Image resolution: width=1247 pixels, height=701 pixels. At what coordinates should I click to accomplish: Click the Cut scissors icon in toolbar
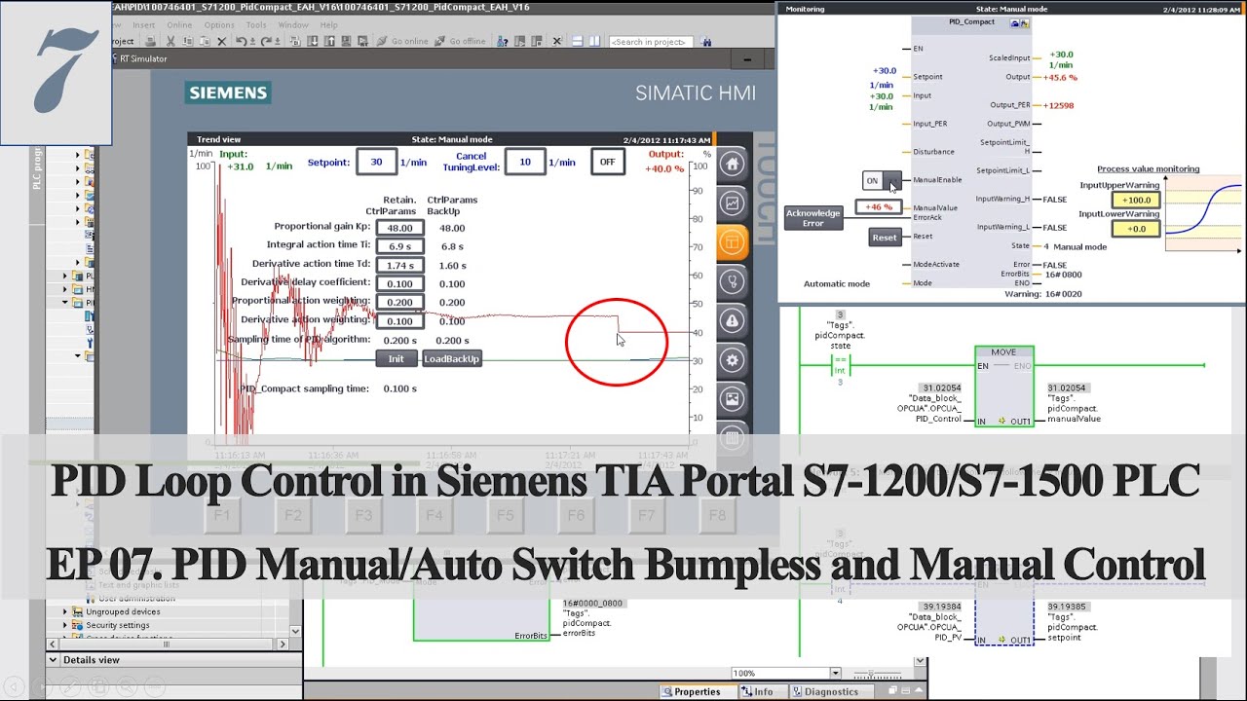170,41
